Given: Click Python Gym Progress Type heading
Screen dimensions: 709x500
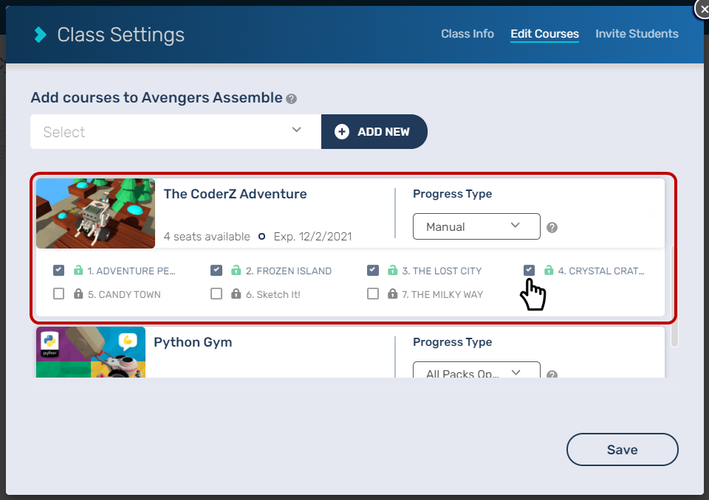Looking at the screenshot, I should (x=452, y=342).
